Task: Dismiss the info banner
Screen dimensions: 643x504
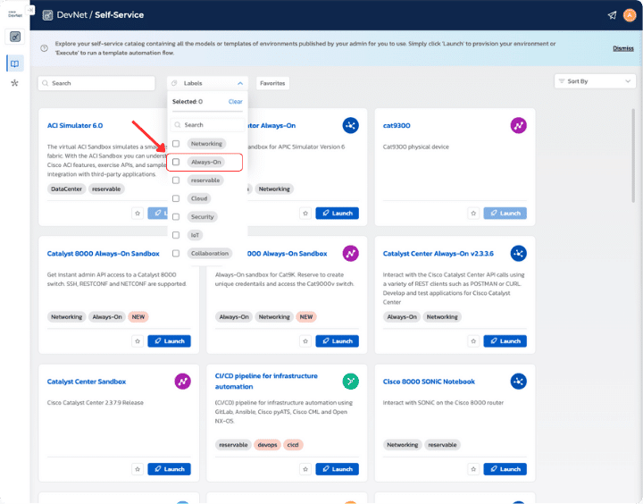Action: point(623,48)
